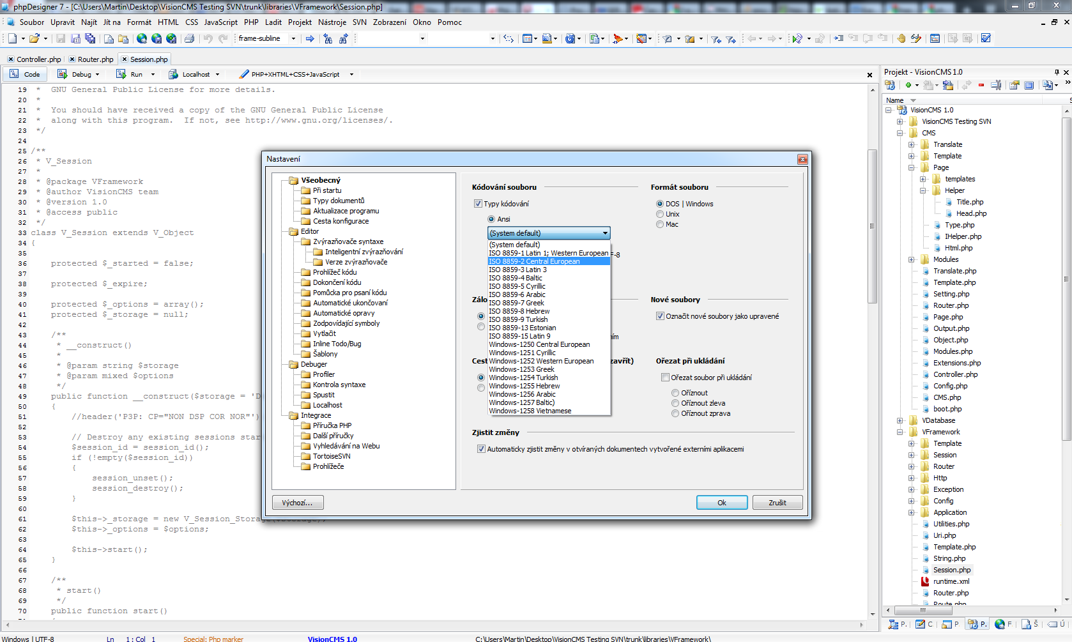Switch to the Router.php tab
Viewport: 1072px width, 642px height.
point(95,59)
